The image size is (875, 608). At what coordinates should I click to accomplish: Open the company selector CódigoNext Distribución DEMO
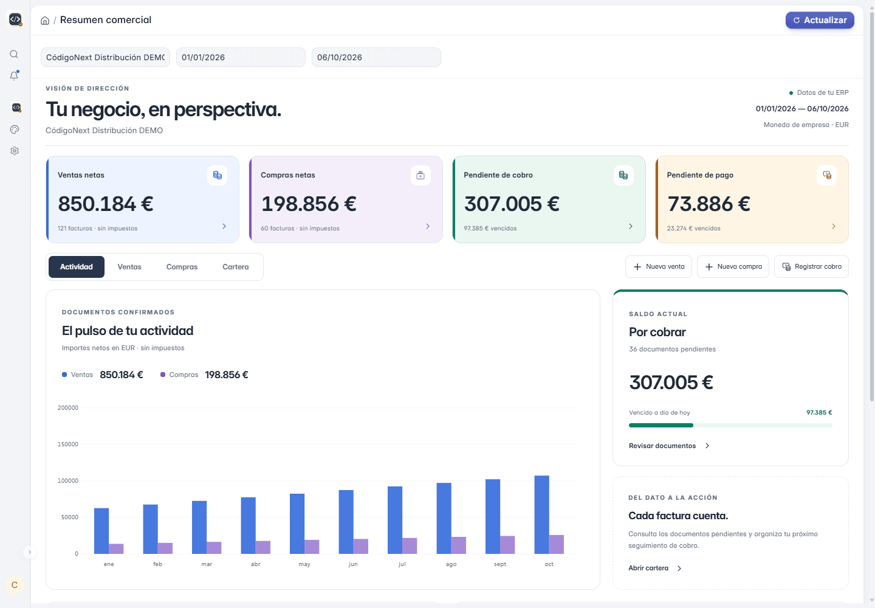click(105, 57)
